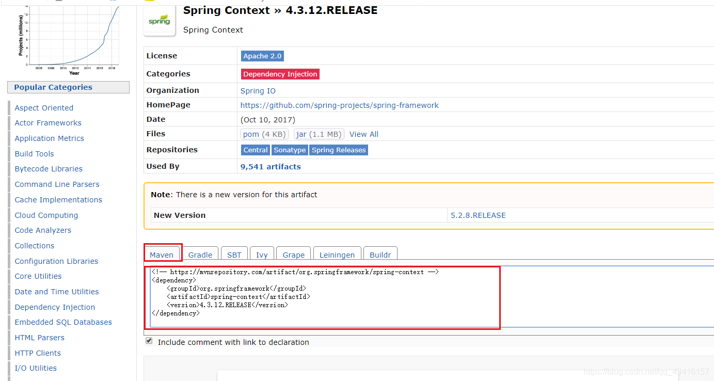Image resolution: width=714 pixels, height=381 pixels.
Task: Open Date and Time Utilities category
Action: [57, 292]
